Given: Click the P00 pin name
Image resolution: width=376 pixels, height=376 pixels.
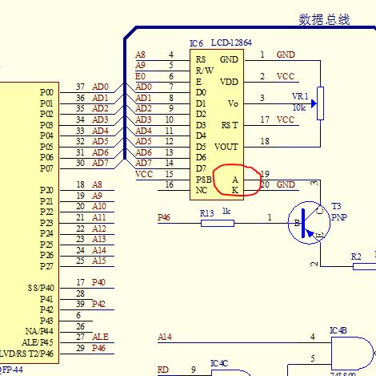Looking at the screenshot, I should [x=46, y=92].
